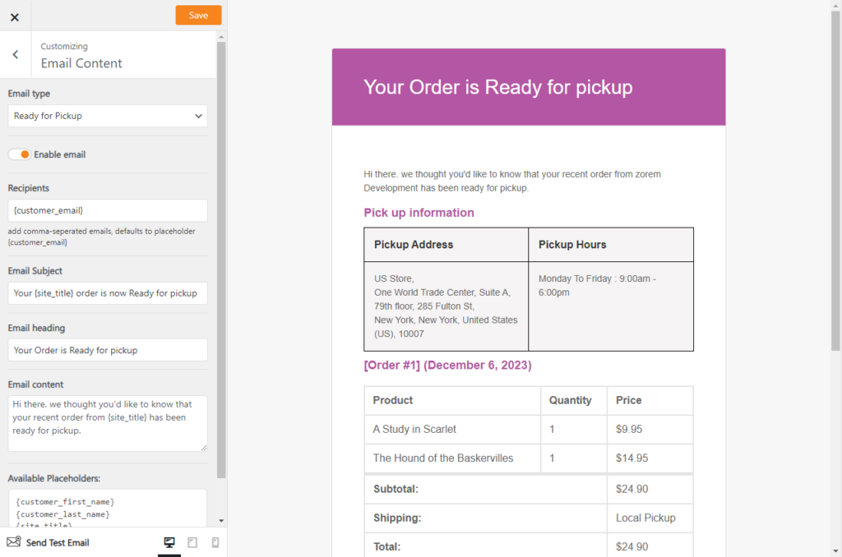Screen dimensions: 842x557
Task: Click the Email Subject text field
Action: pyautogui.click(x=108, y=293)
